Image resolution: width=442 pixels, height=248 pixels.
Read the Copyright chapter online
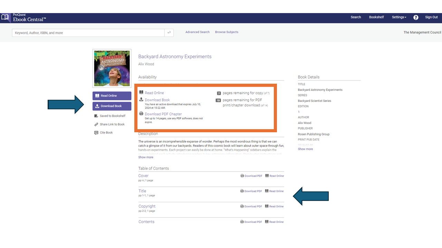coord(277,207)
